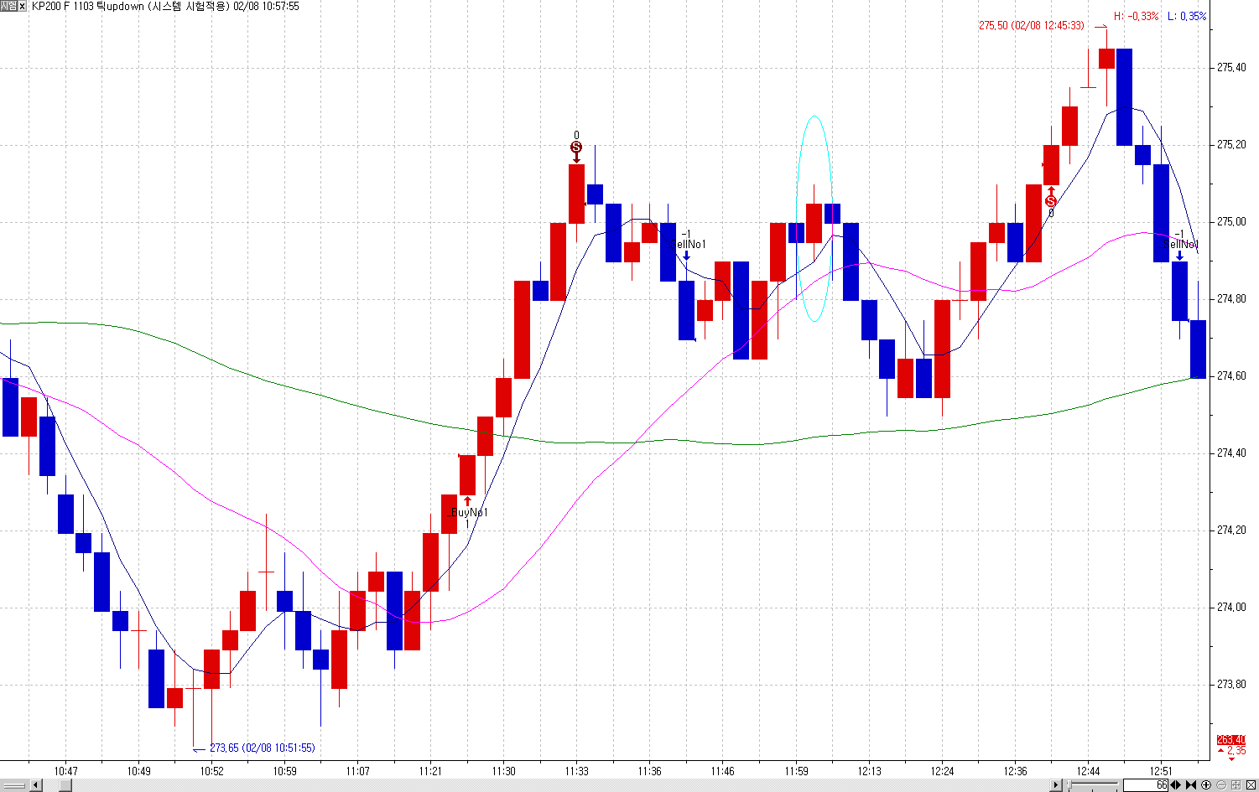Click the bar zoom slider handle

[1069, 784]
